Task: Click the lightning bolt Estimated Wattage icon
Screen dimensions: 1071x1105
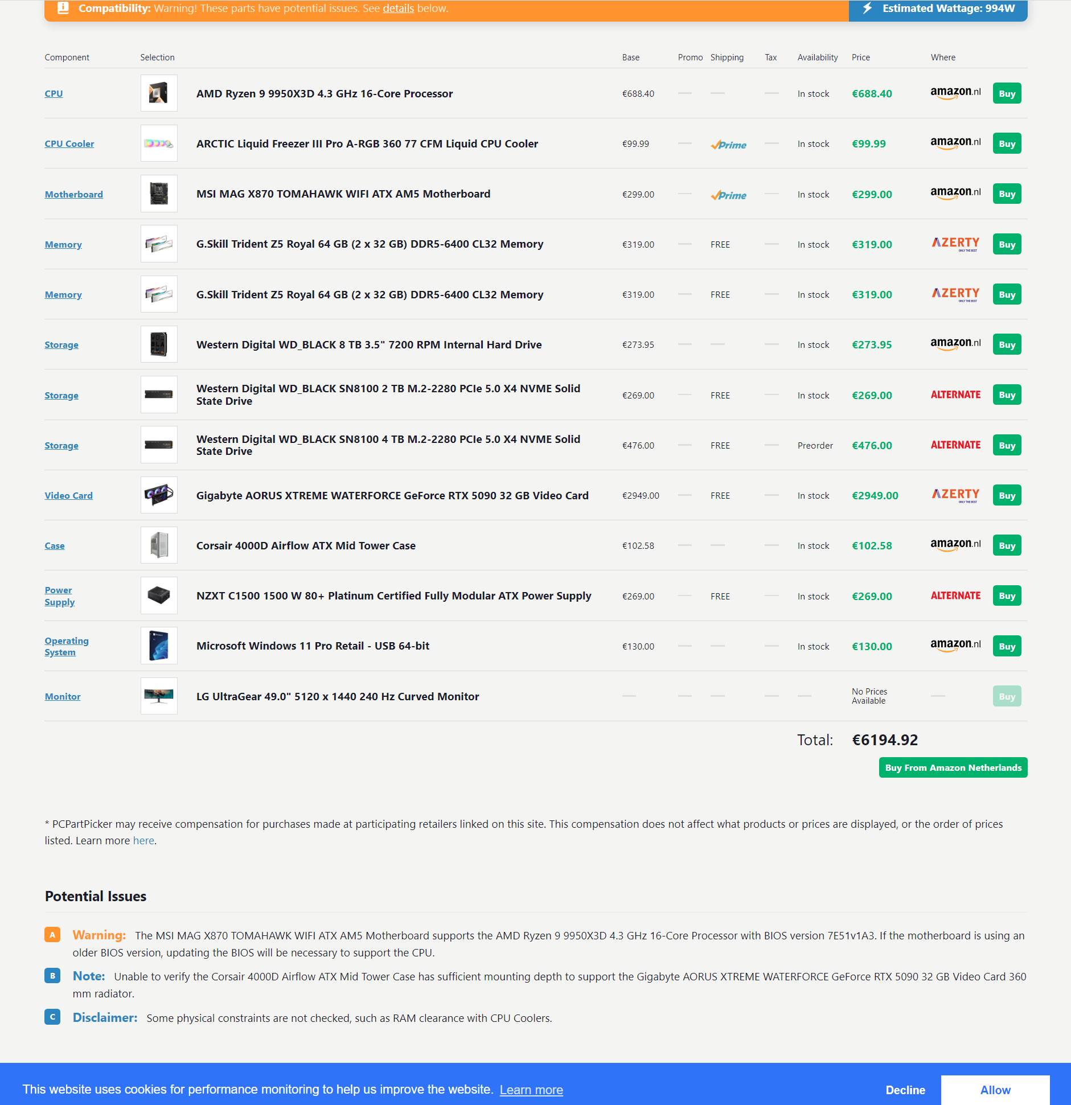Action: (x=867, y=8)
